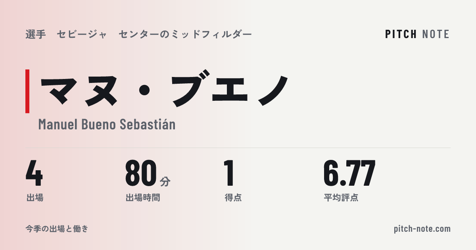Click the PITCH NOTE logo
The image size is (476, 250).
[417, 34]
